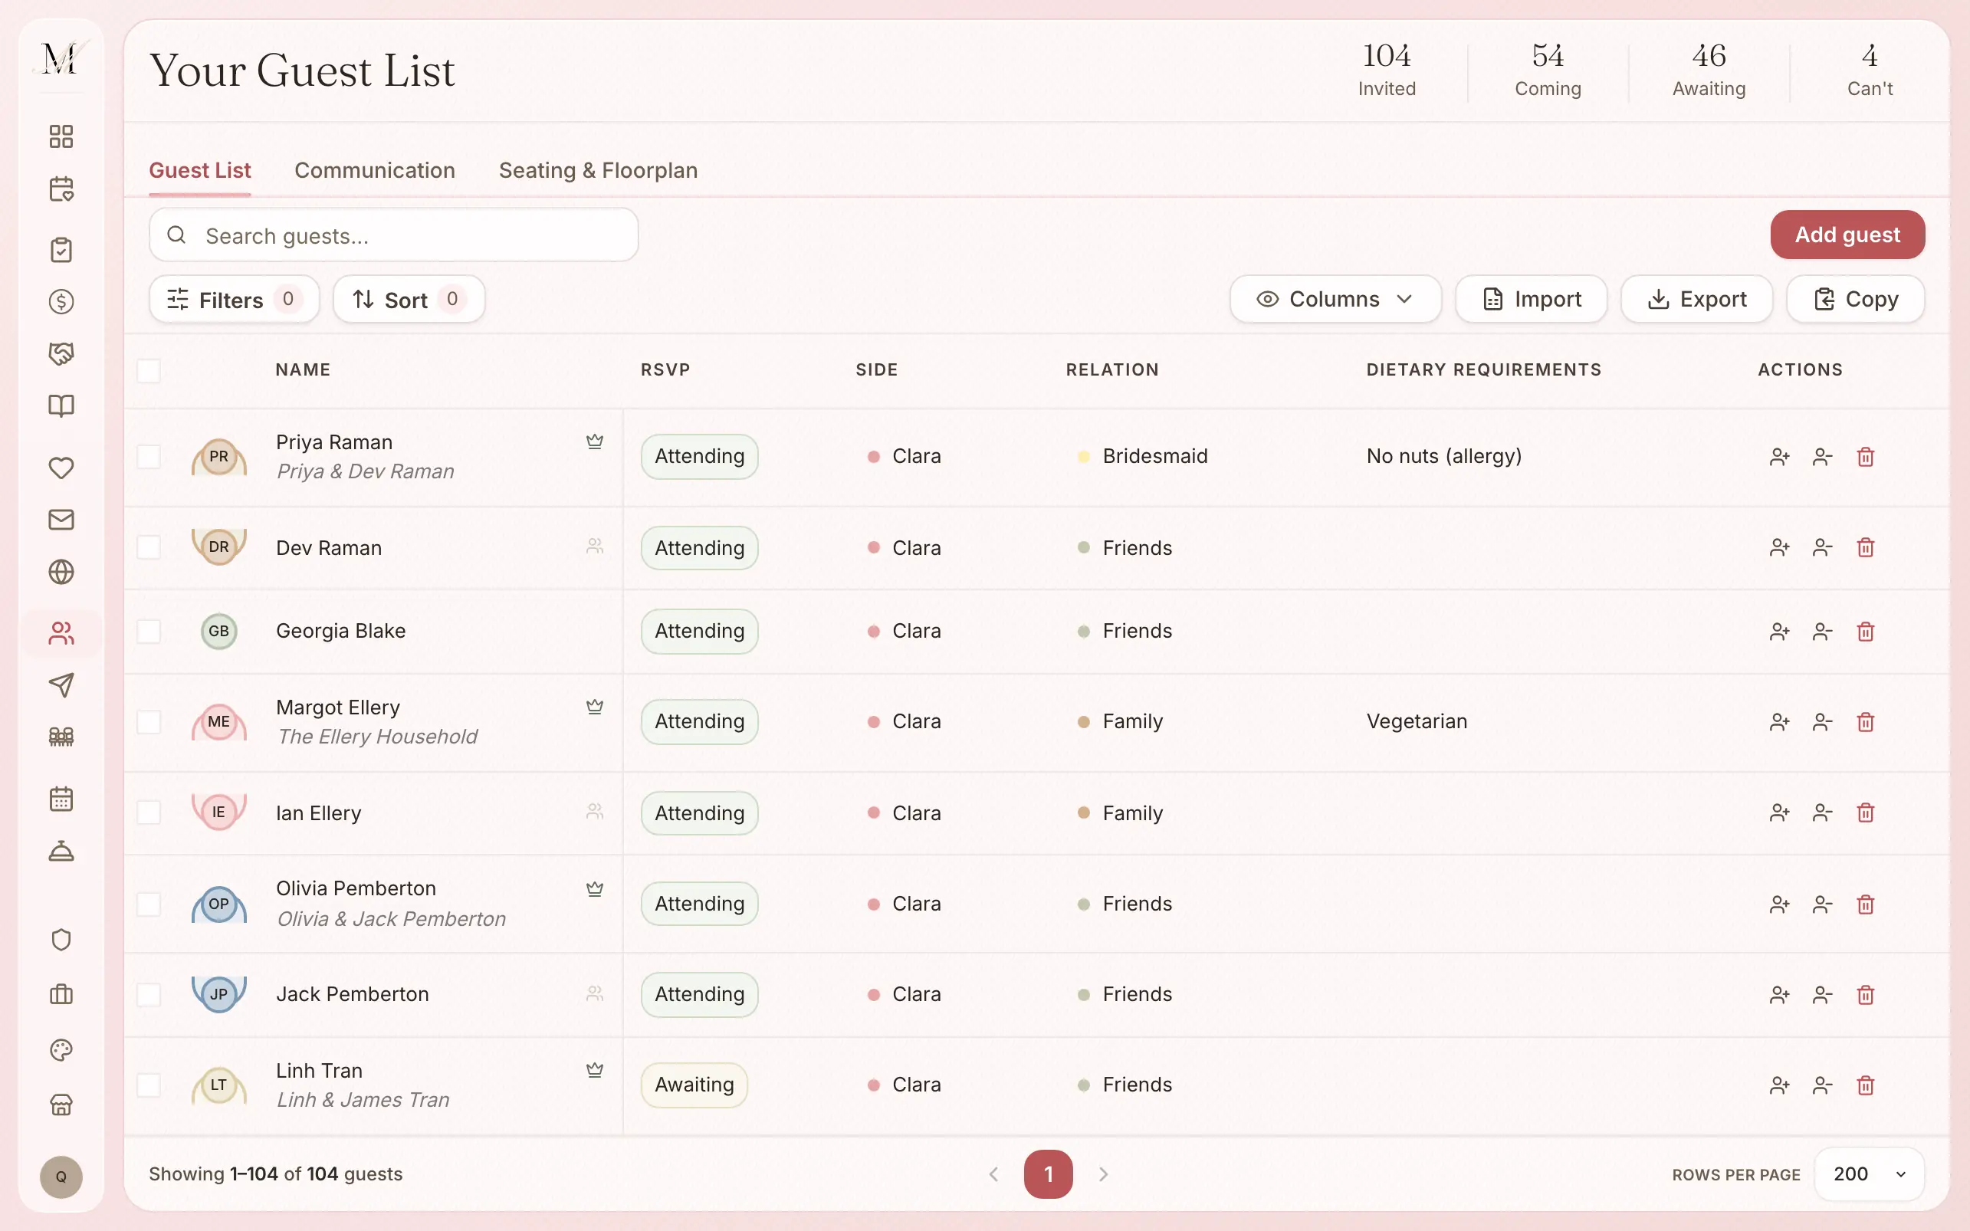Click add-person icon on Georgia Blake row
The height and width of the screenshot is (1231, 1970).
[1779, 631]
